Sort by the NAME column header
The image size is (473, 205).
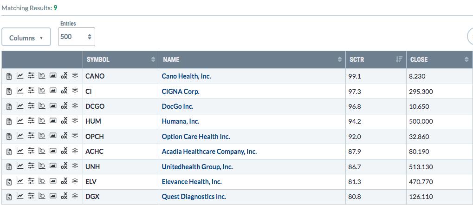pyautogui.click(x=252, y=60)
